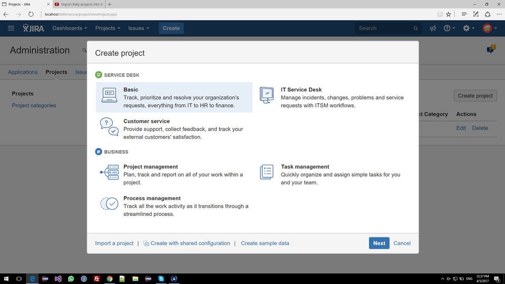Click the browser refresh button
This screenshot has width=505, height=284.
click(x=31, y=14)
